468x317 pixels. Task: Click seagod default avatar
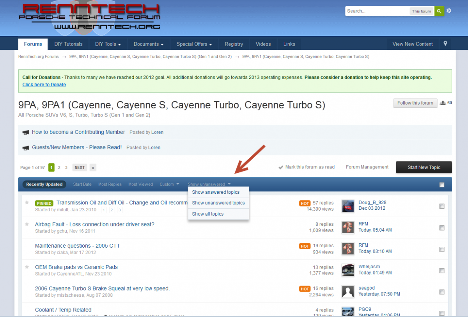347,292
